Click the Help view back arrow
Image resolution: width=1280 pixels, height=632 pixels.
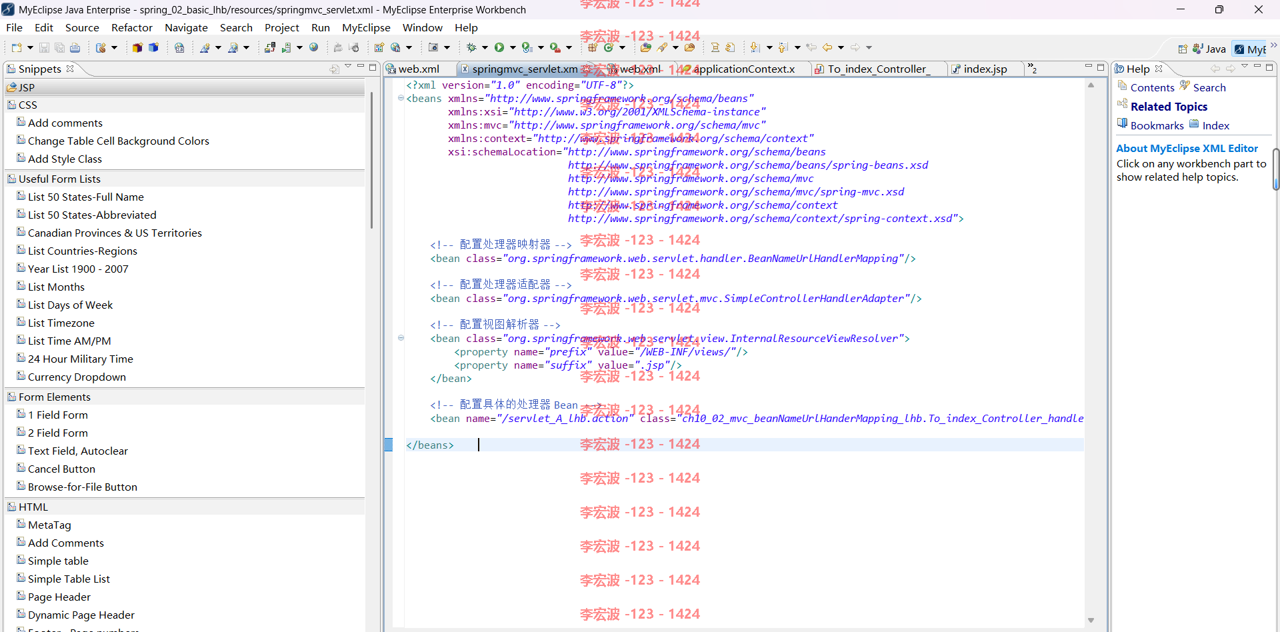1215,69
